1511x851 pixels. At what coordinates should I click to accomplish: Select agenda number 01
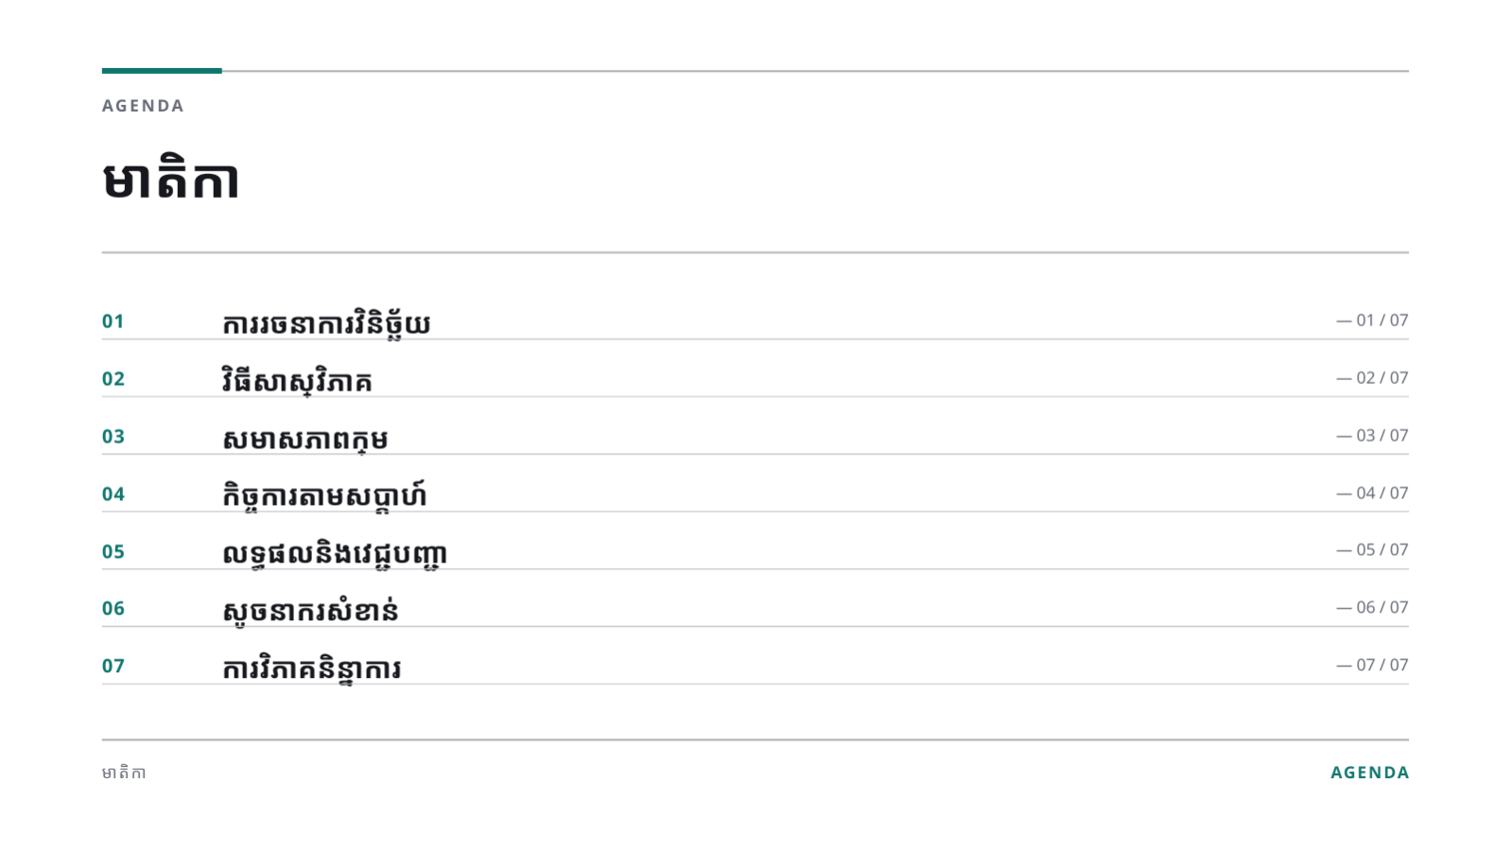point(113,321)
